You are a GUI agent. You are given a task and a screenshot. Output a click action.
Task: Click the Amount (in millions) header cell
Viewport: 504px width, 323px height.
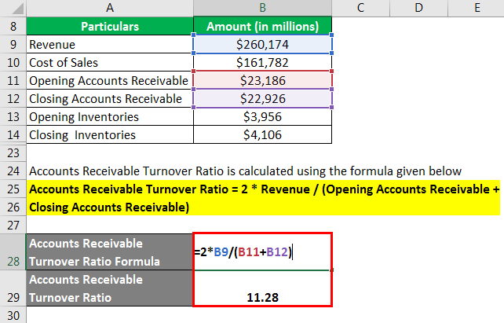pos(263,26)
